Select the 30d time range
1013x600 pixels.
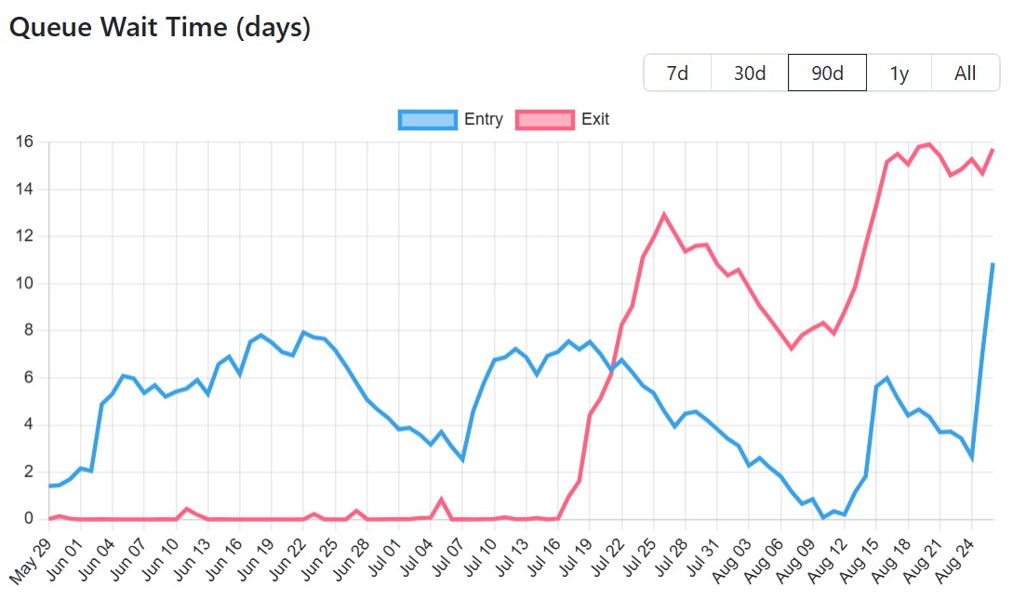[748, 73]
